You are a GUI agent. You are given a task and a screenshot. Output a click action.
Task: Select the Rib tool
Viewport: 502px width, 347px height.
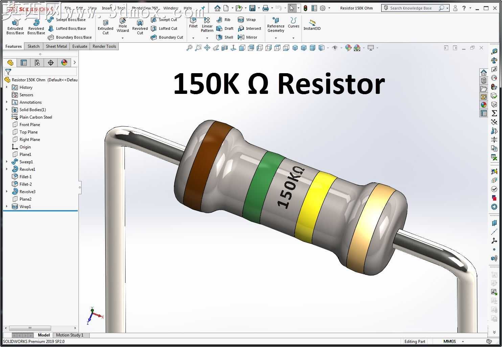[x=223, y=20]
